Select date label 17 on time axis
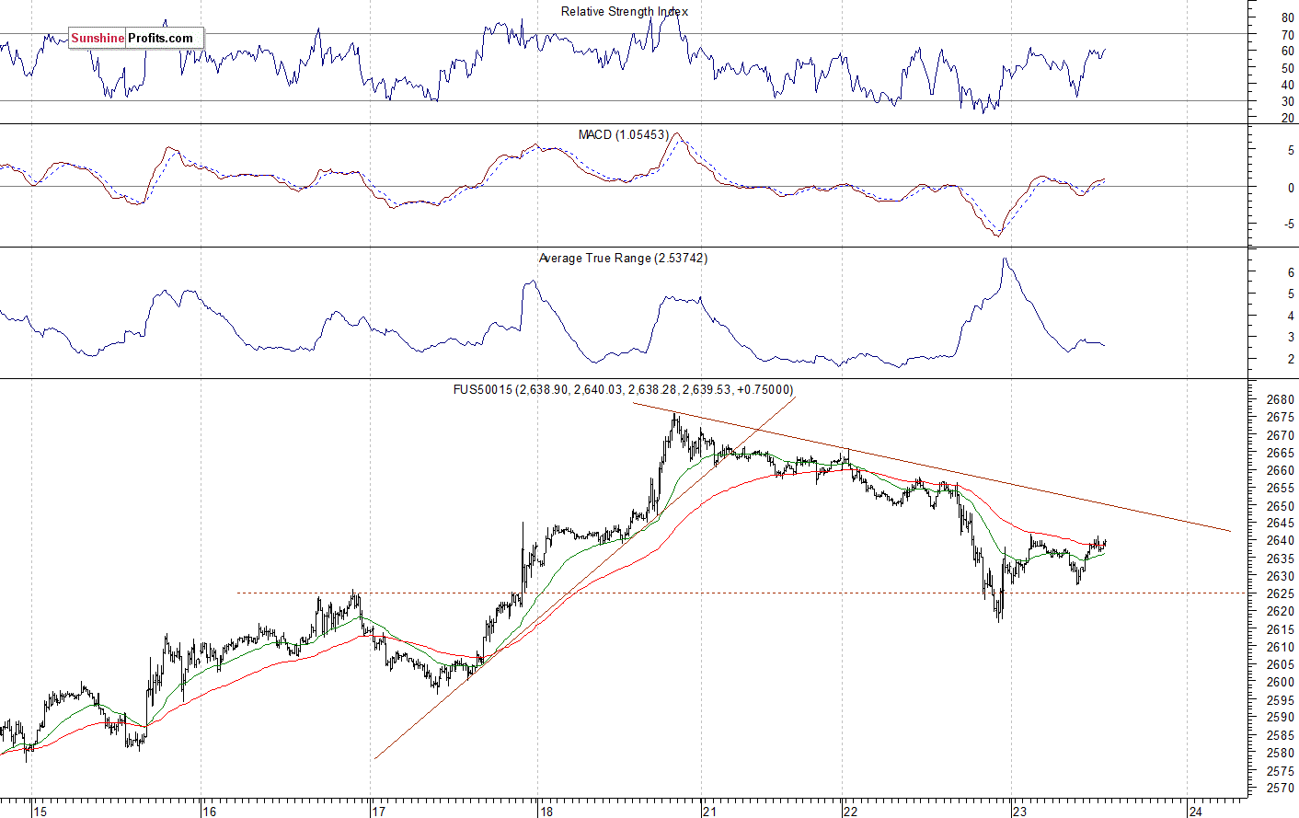 pos(378,812)
